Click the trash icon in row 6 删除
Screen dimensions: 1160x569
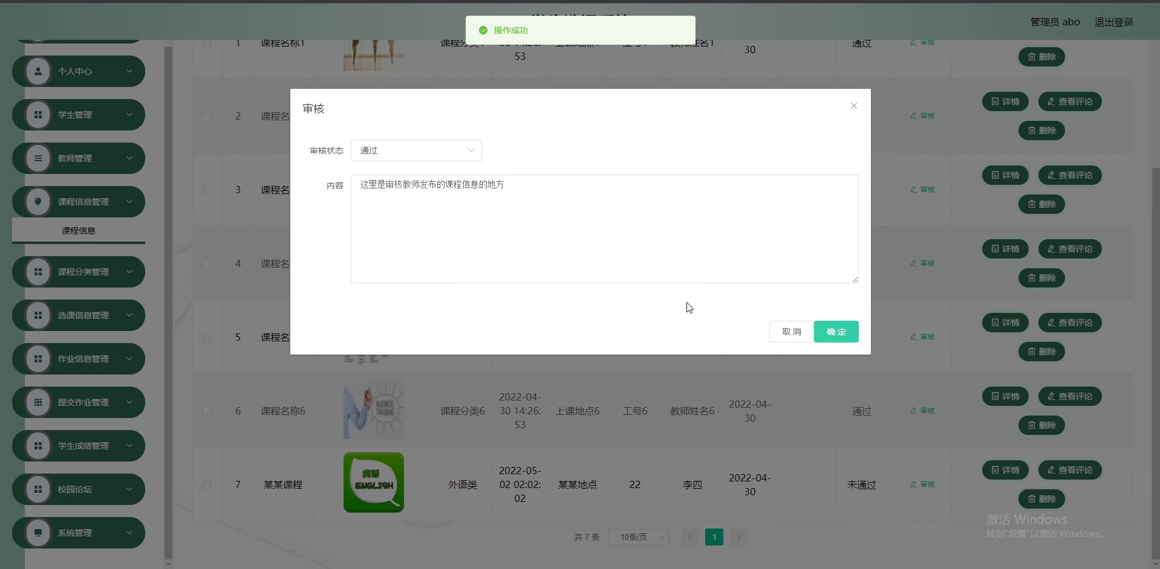pos(1032,425)
